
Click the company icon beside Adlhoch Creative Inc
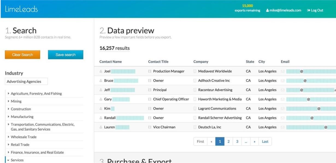coord(195,81)
